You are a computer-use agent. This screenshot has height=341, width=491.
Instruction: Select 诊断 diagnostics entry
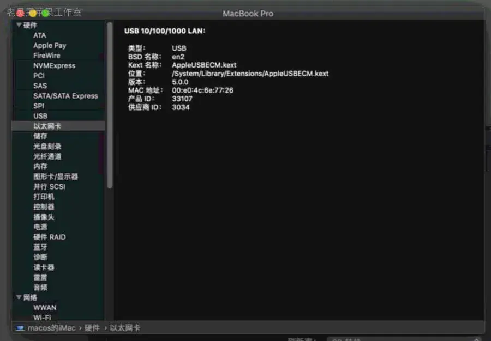tap(40, 257)
